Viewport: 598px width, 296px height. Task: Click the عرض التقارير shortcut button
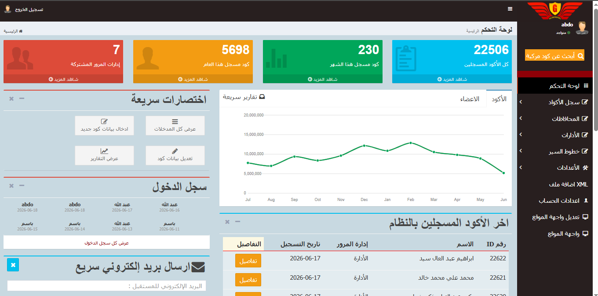[104, 155]
